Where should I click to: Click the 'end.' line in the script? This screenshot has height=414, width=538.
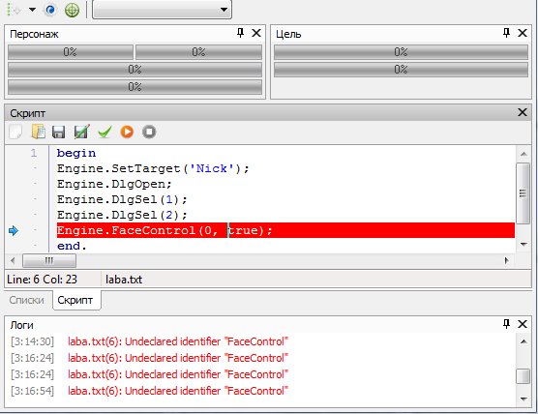(x=72, y=246)
